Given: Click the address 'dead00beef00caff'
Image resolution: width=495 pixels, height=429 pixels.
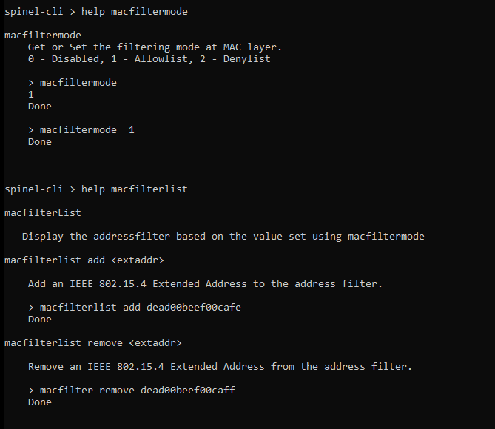Looking at the screenshot, I should click(187, 390).
